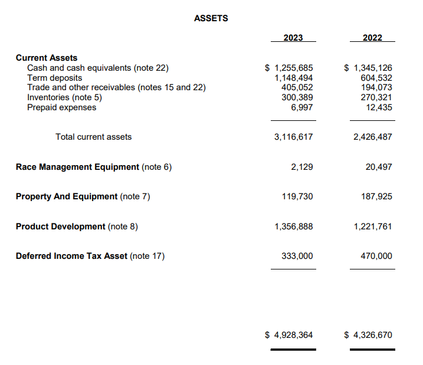Select product development value 1,356,888
The height and width of the screenshot is (365, 423).
pyautogui.click(x=294, y=226)
